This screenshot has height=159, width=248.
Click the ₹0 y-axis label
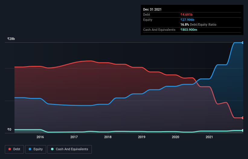point(9,129)
